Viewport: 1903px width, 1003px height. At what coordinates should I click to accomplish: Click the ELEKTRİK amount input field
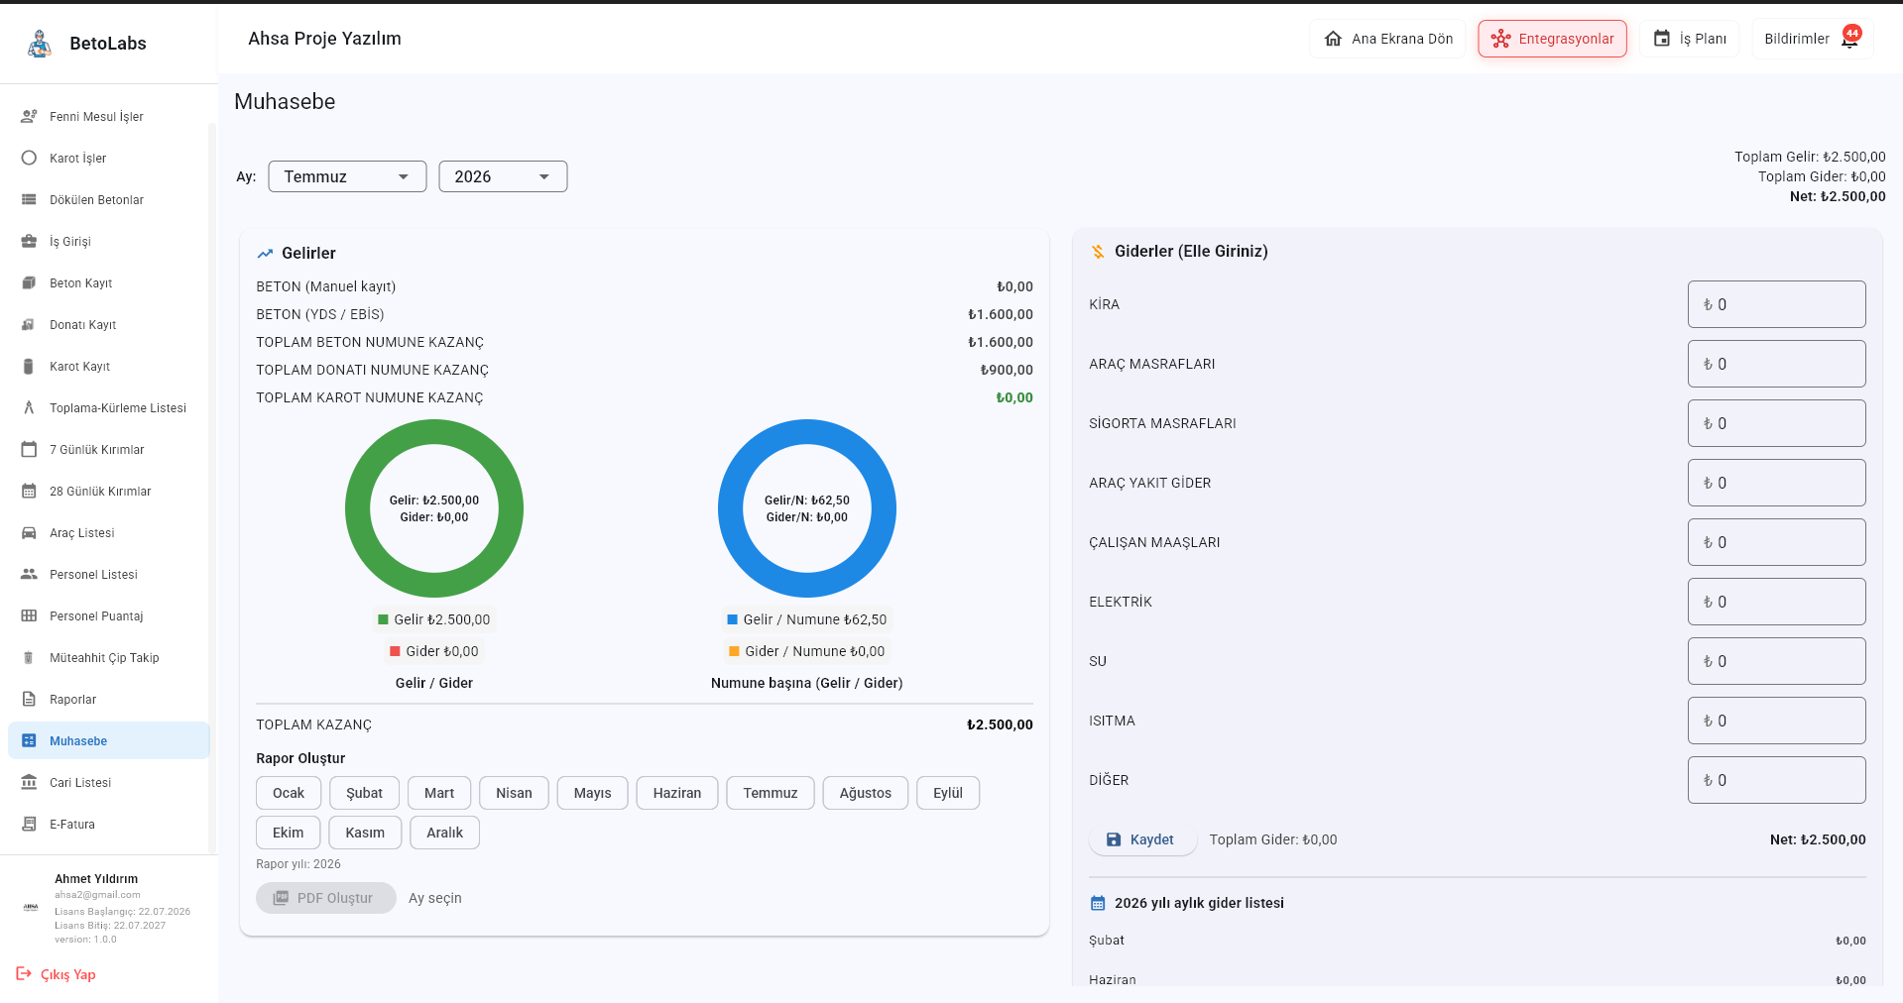tap(1776, 602)
